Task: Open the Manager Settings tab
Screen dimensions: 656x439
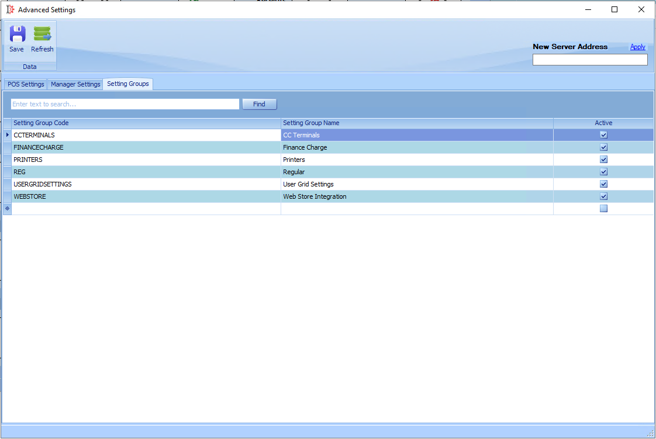Action: [x=75, y=84]
